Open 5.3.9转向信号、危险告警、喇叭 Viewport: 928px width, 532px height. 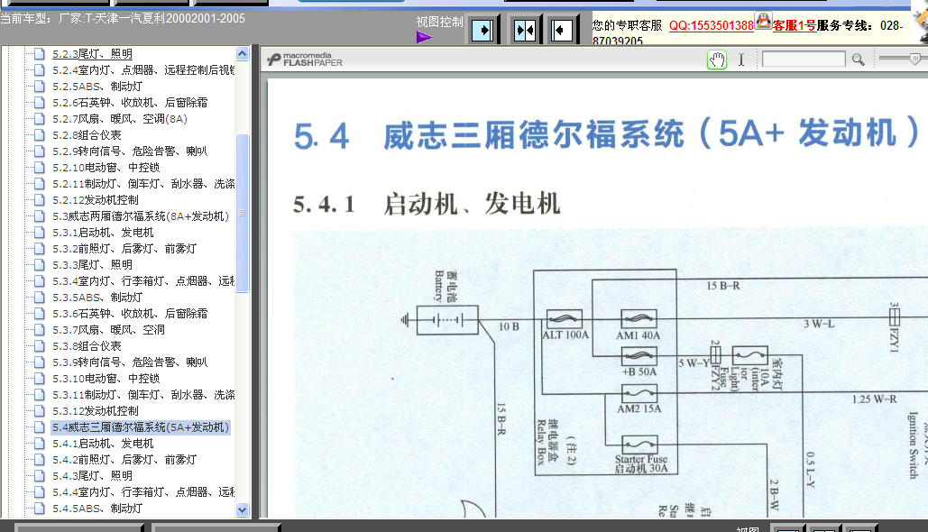click(x=130, y=362)
